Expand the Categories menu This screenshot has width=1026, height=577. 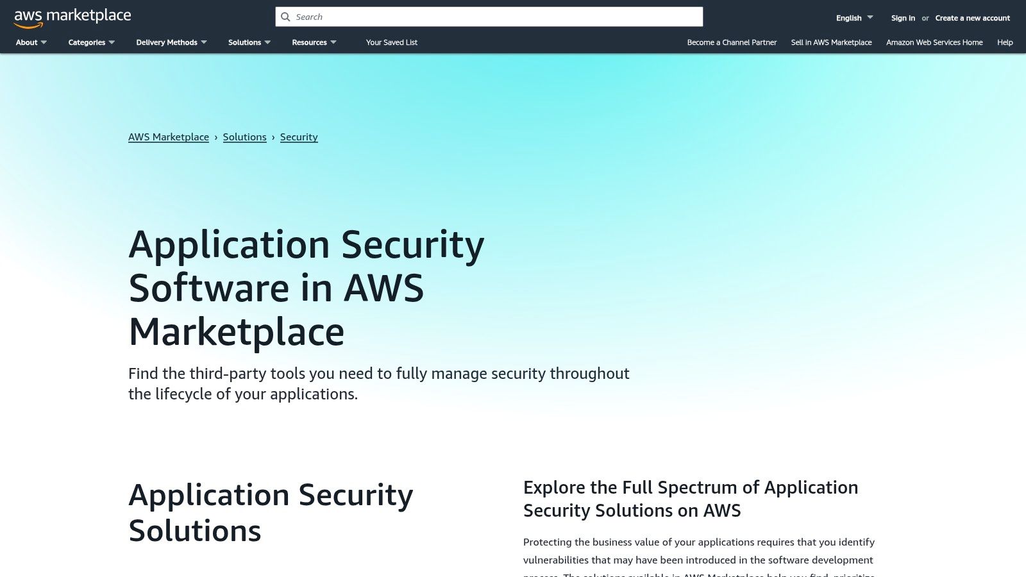[x=92, y=42]
